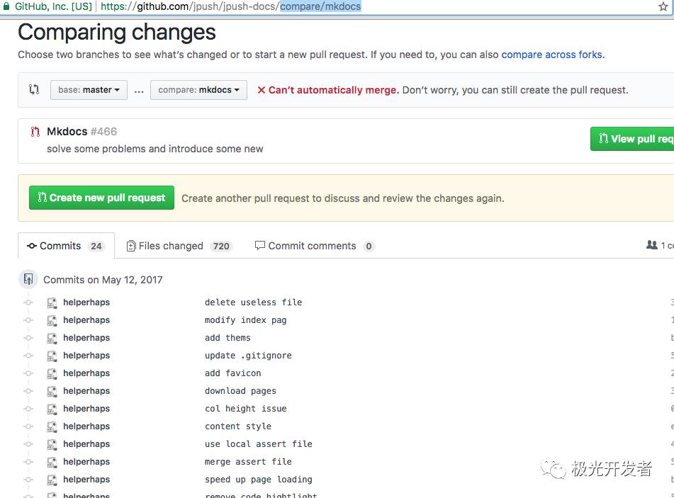Click the #466 pull request number

103,132
